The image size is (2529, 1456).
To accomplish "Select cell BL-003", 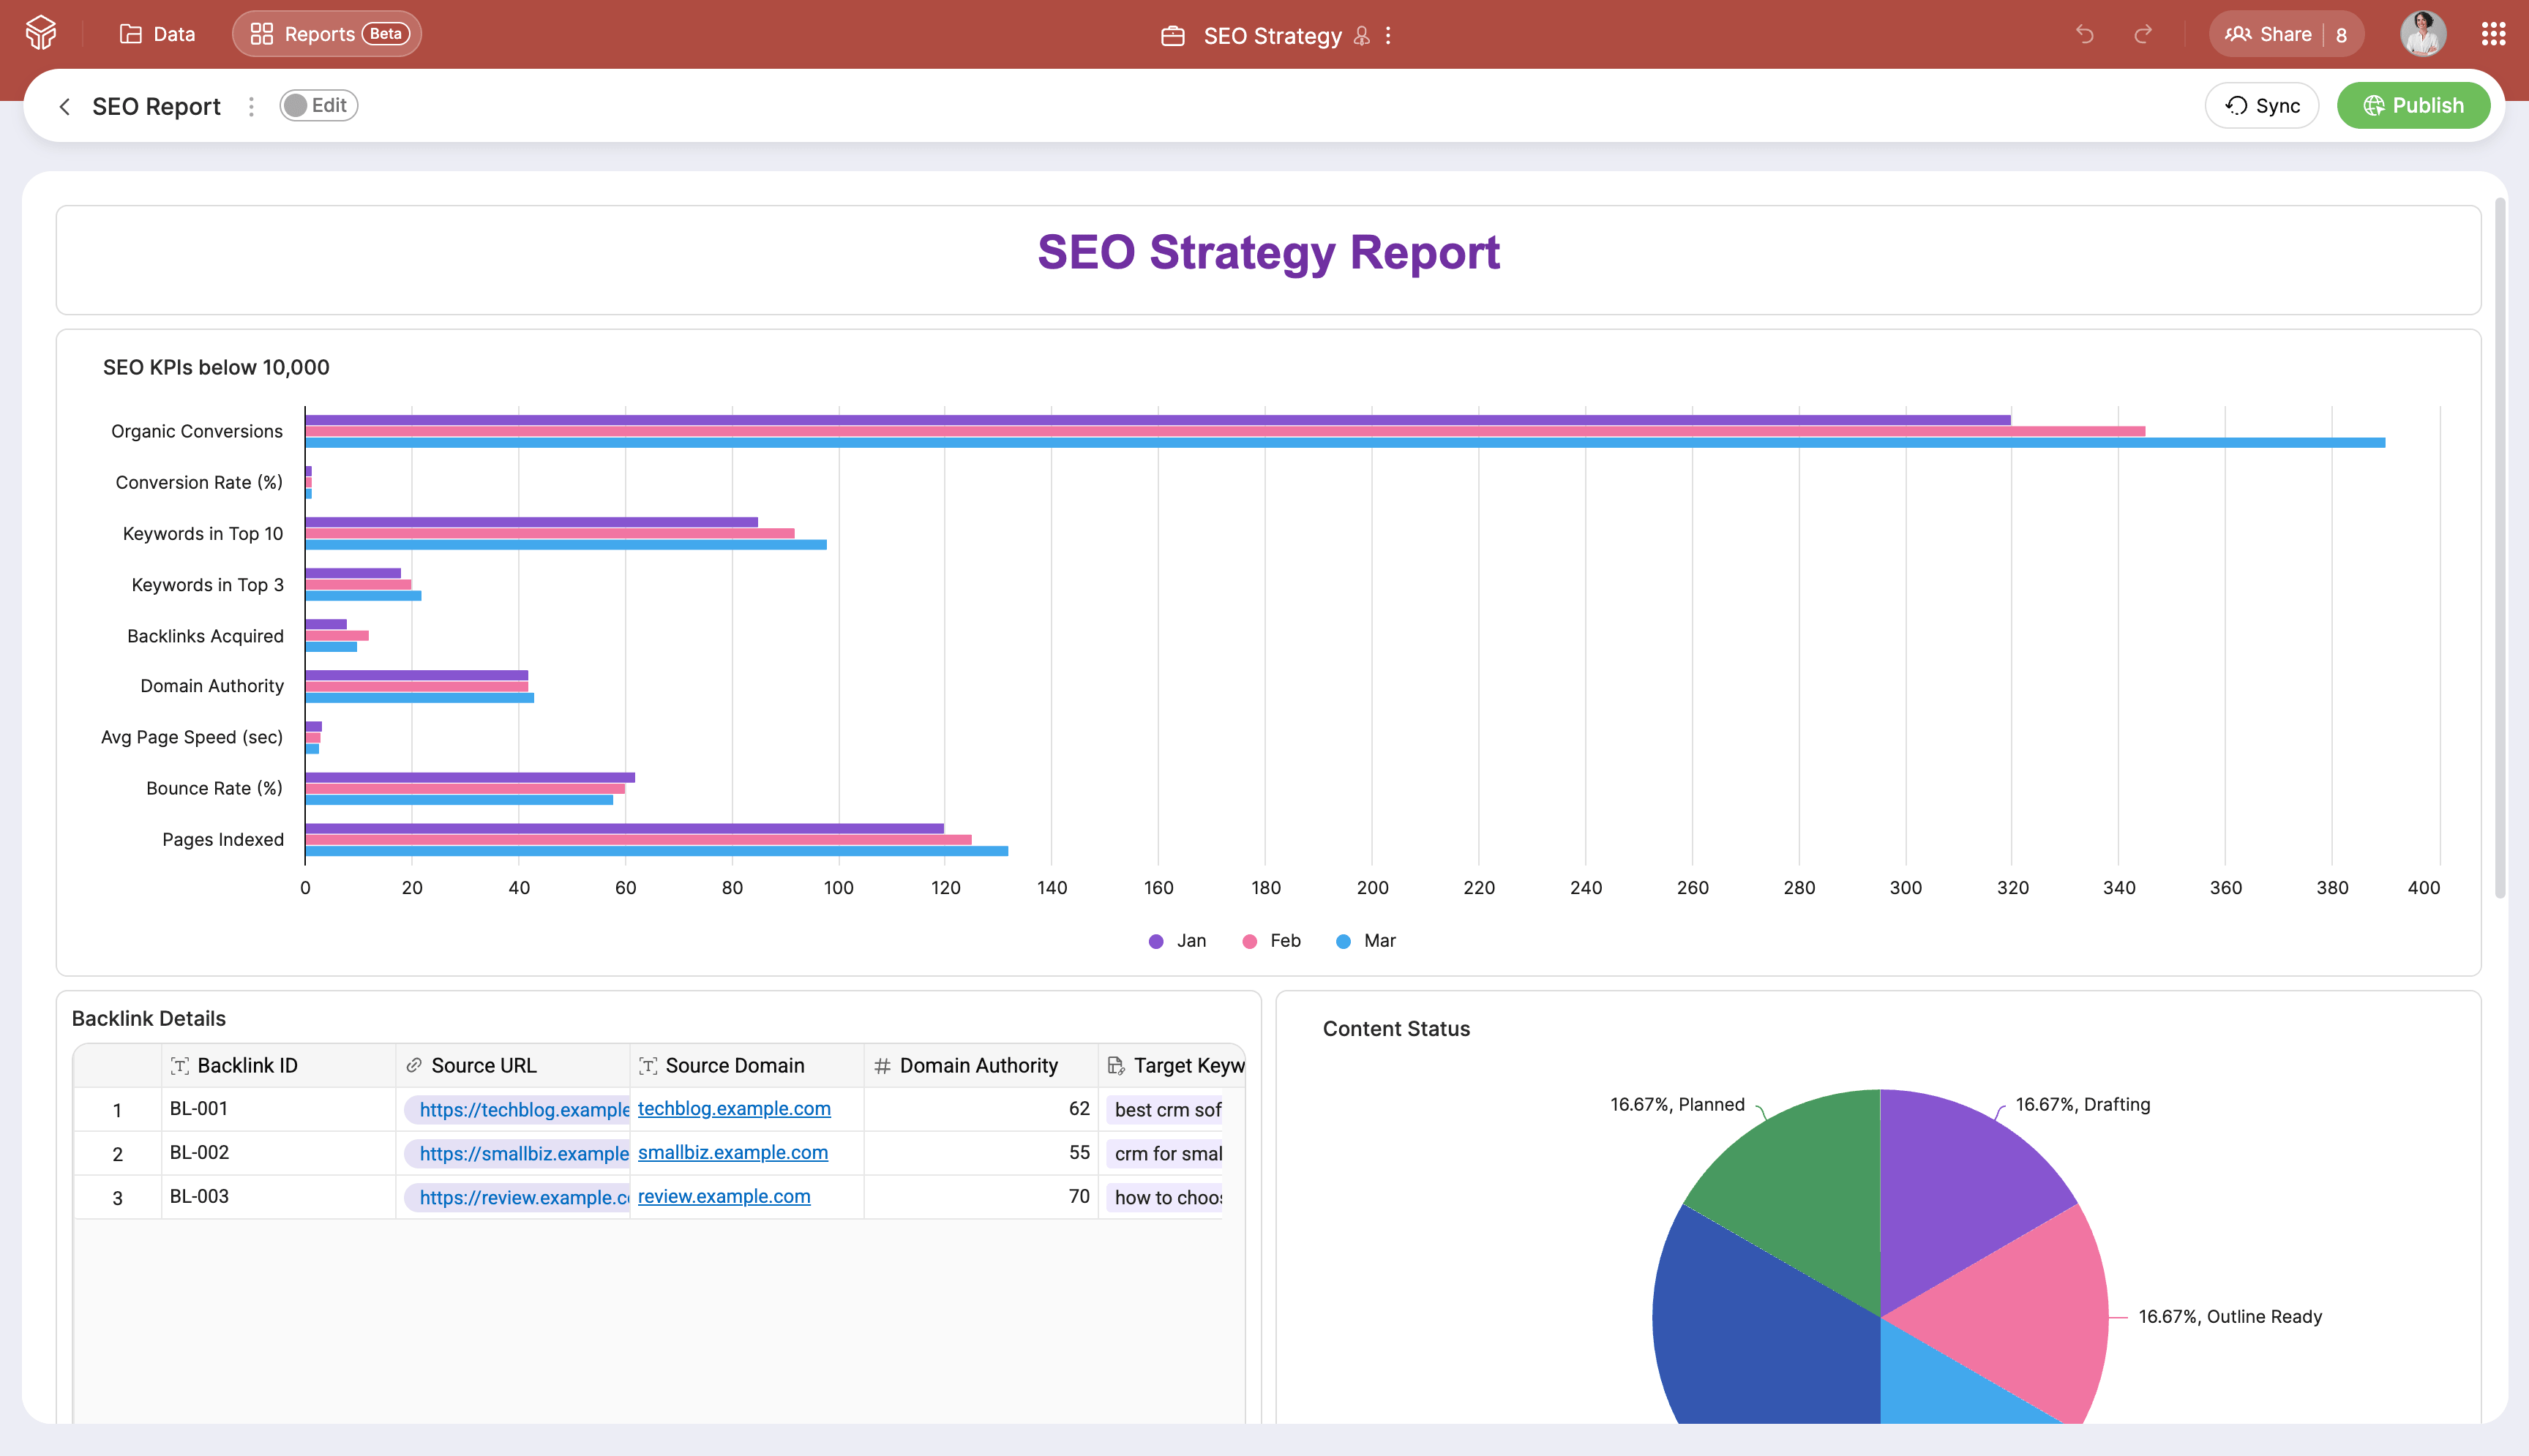I will pos(278,1197).
